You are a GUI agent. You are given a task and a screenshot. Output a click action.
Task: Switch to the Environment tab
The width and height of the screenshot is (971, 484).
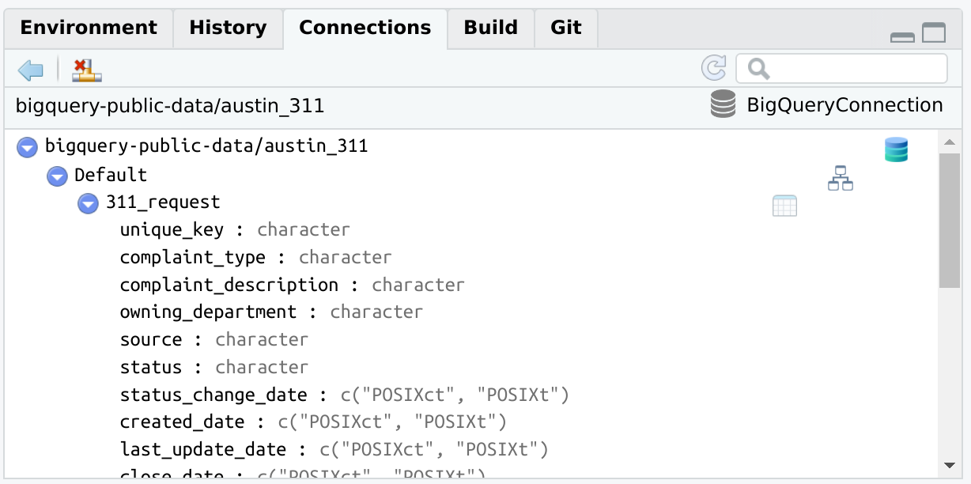pyautogui.click(x=89, y=28)
